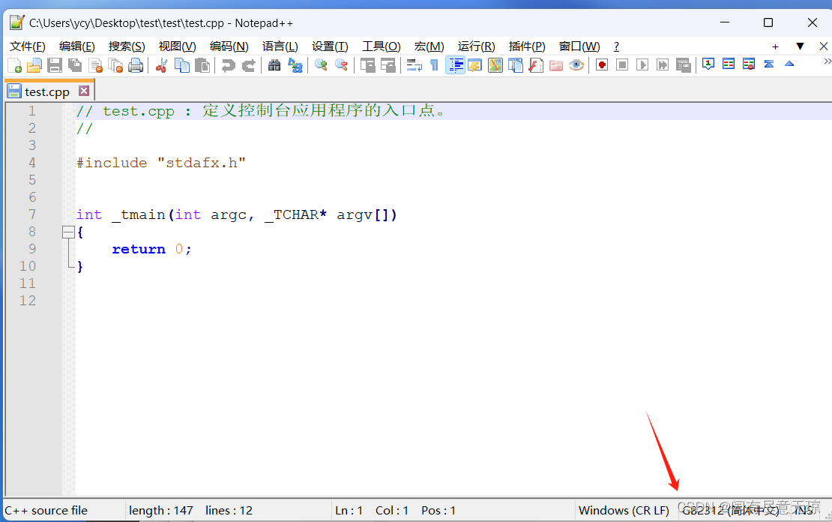
Task: Click line number 7 in the margin
Action: (31, 214)
